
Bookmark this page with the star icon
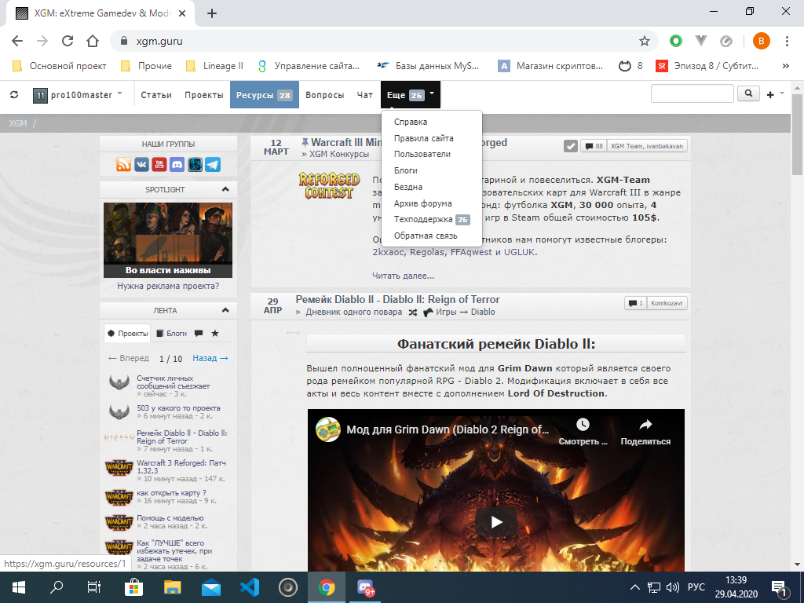point(645,41)
